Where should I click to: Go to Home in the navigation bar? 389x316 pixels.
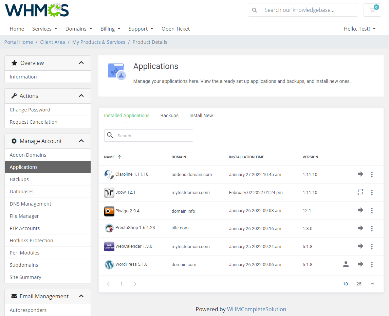pyautogui.click(x=17, y=29)
